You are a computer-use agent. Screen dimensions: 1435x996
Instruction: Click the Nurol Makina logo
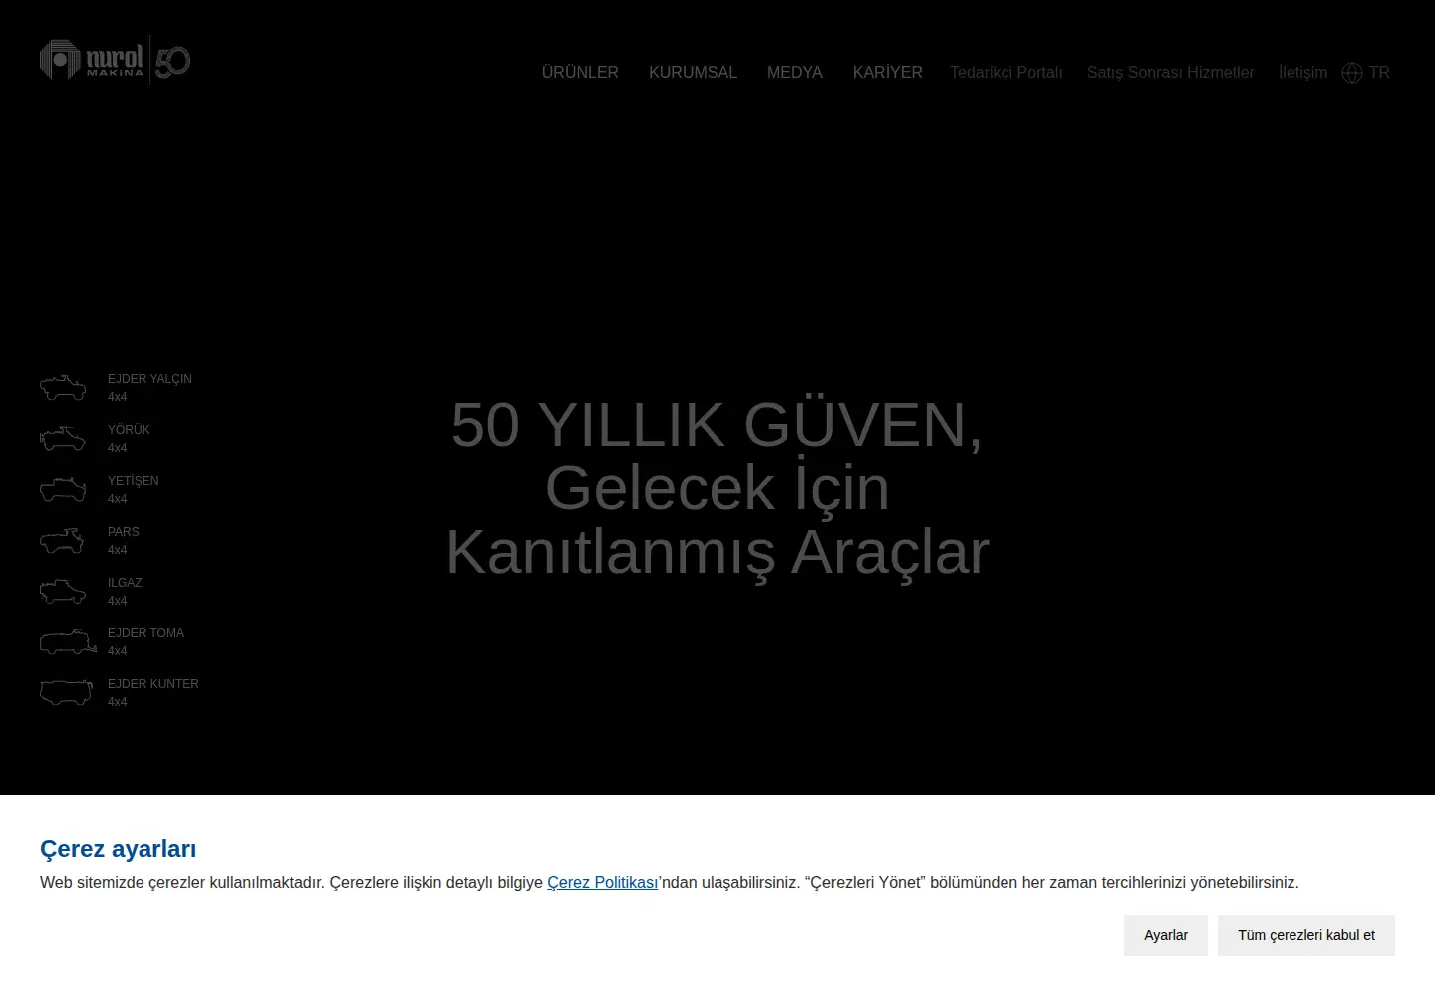(115, 60)
